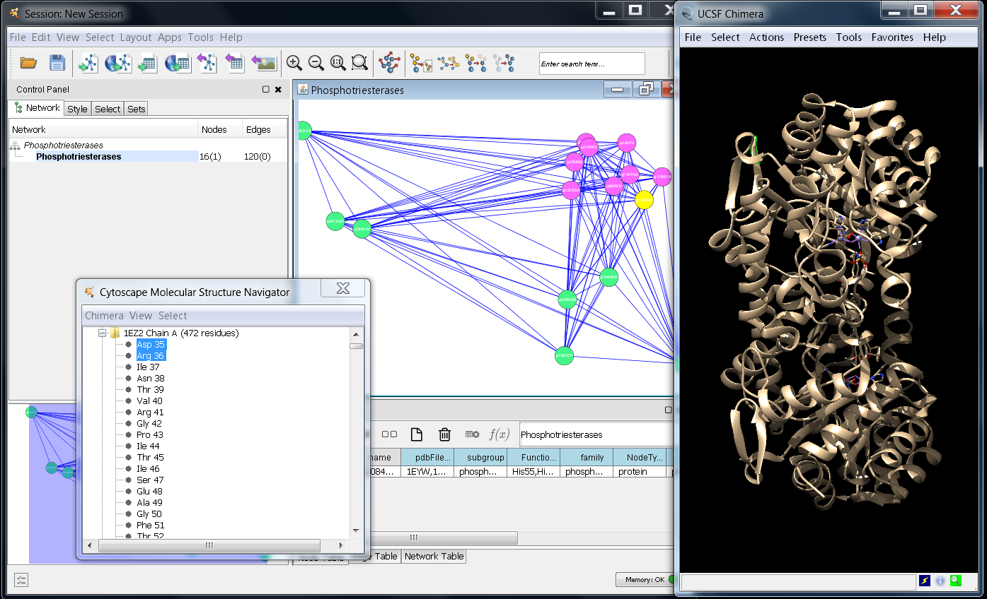
Task: Click the Save Session floppy disk icon
Action: [x=57, y=64]
